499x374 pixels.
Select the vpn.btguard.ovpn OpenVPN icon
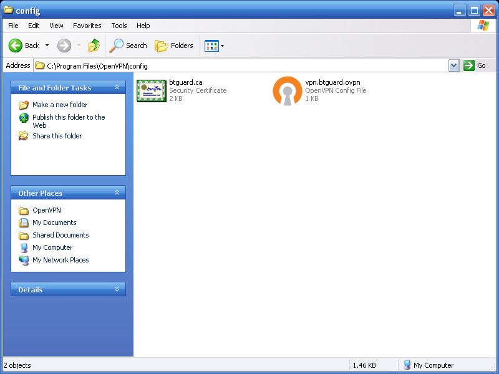(288, 91)
